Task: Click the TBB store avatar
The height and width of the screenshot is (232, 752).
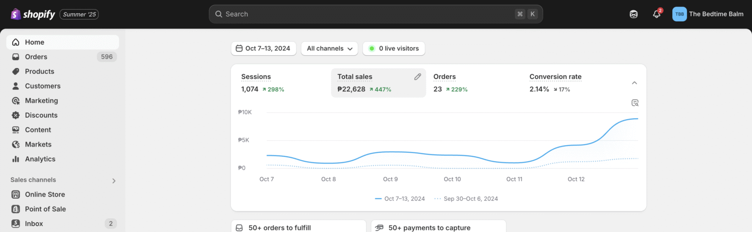Action: [680, 14]
